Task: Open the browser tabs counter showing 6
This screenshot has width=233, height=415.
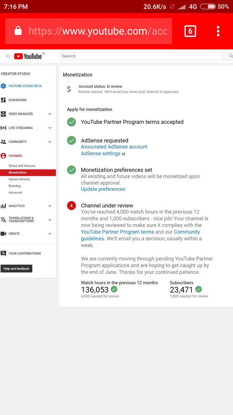Action: click(190, 31)
